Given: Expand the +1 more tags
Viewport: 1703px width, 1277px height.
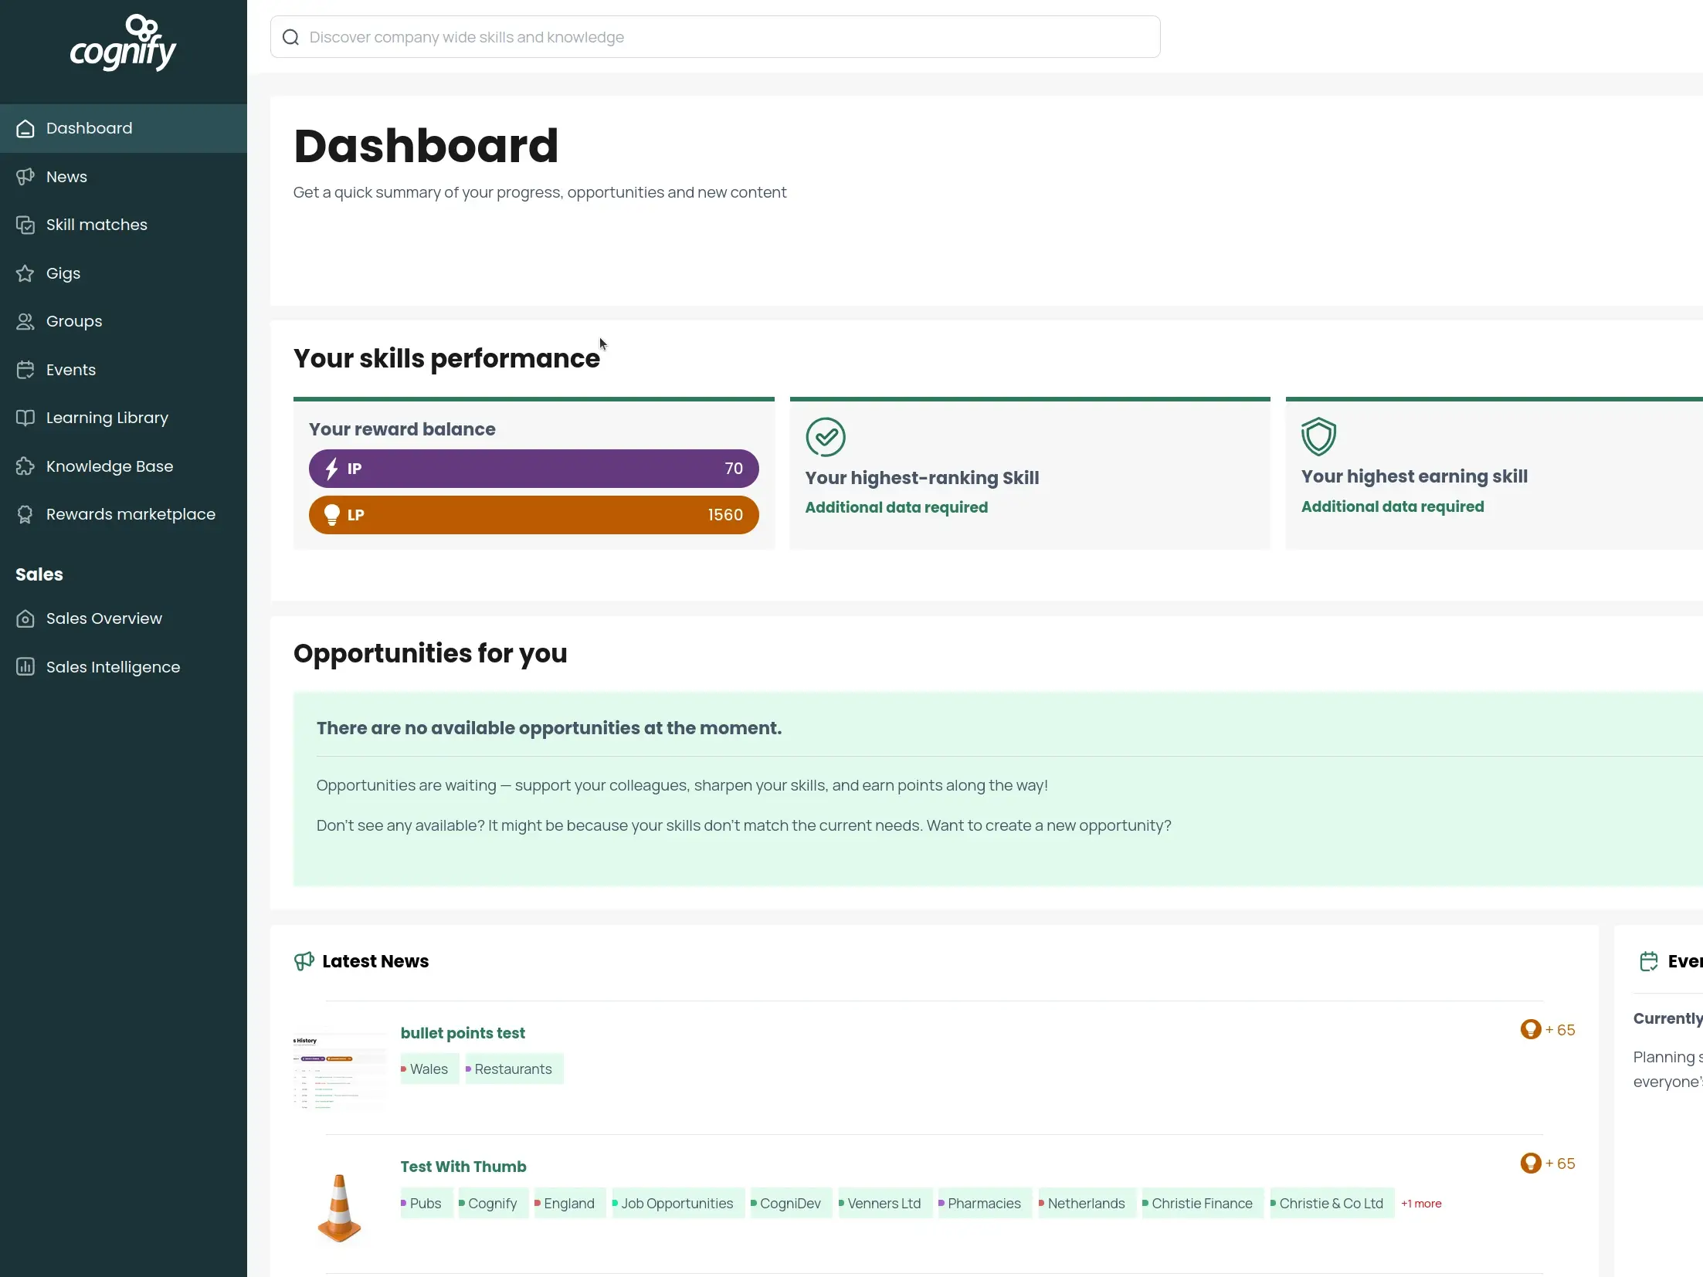Looking at the screenshot, I should [x=1421, y=1204].
